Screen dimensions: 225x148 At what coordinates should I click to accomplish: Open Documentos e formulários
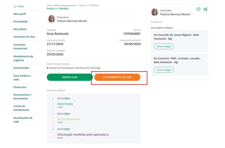pyautogui.click(x=22, y=97)
